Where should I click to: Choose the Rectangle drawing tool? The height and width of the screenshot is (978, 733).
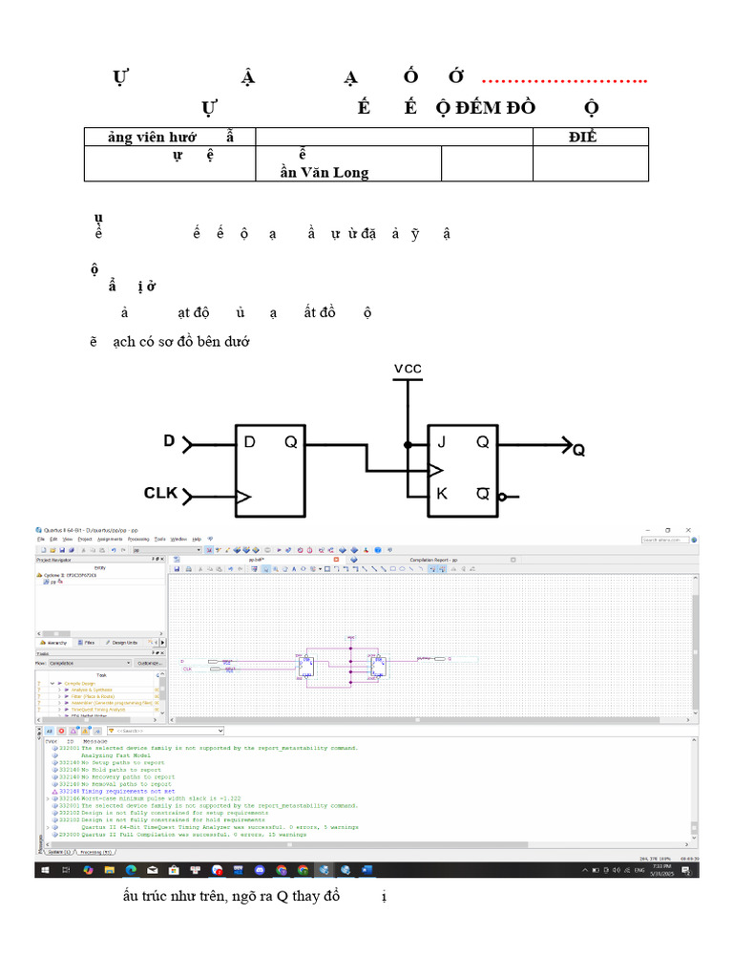(x=392, y=569)
